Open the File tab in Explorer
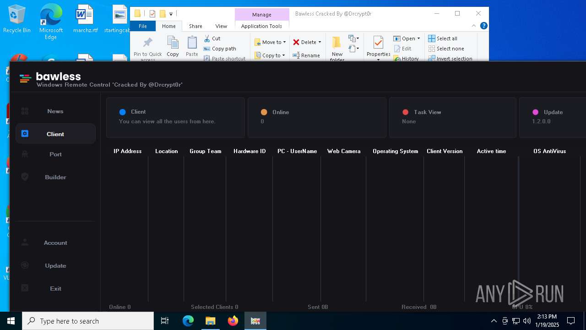This screenshot has height=330, width=586. pos(143,26)
